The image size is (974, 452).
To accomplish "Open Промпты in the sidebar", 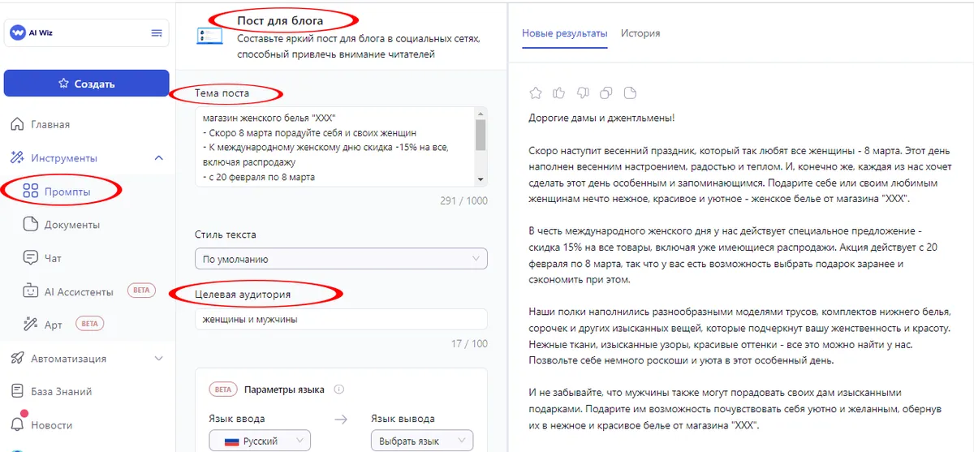I will click(67, 192).
